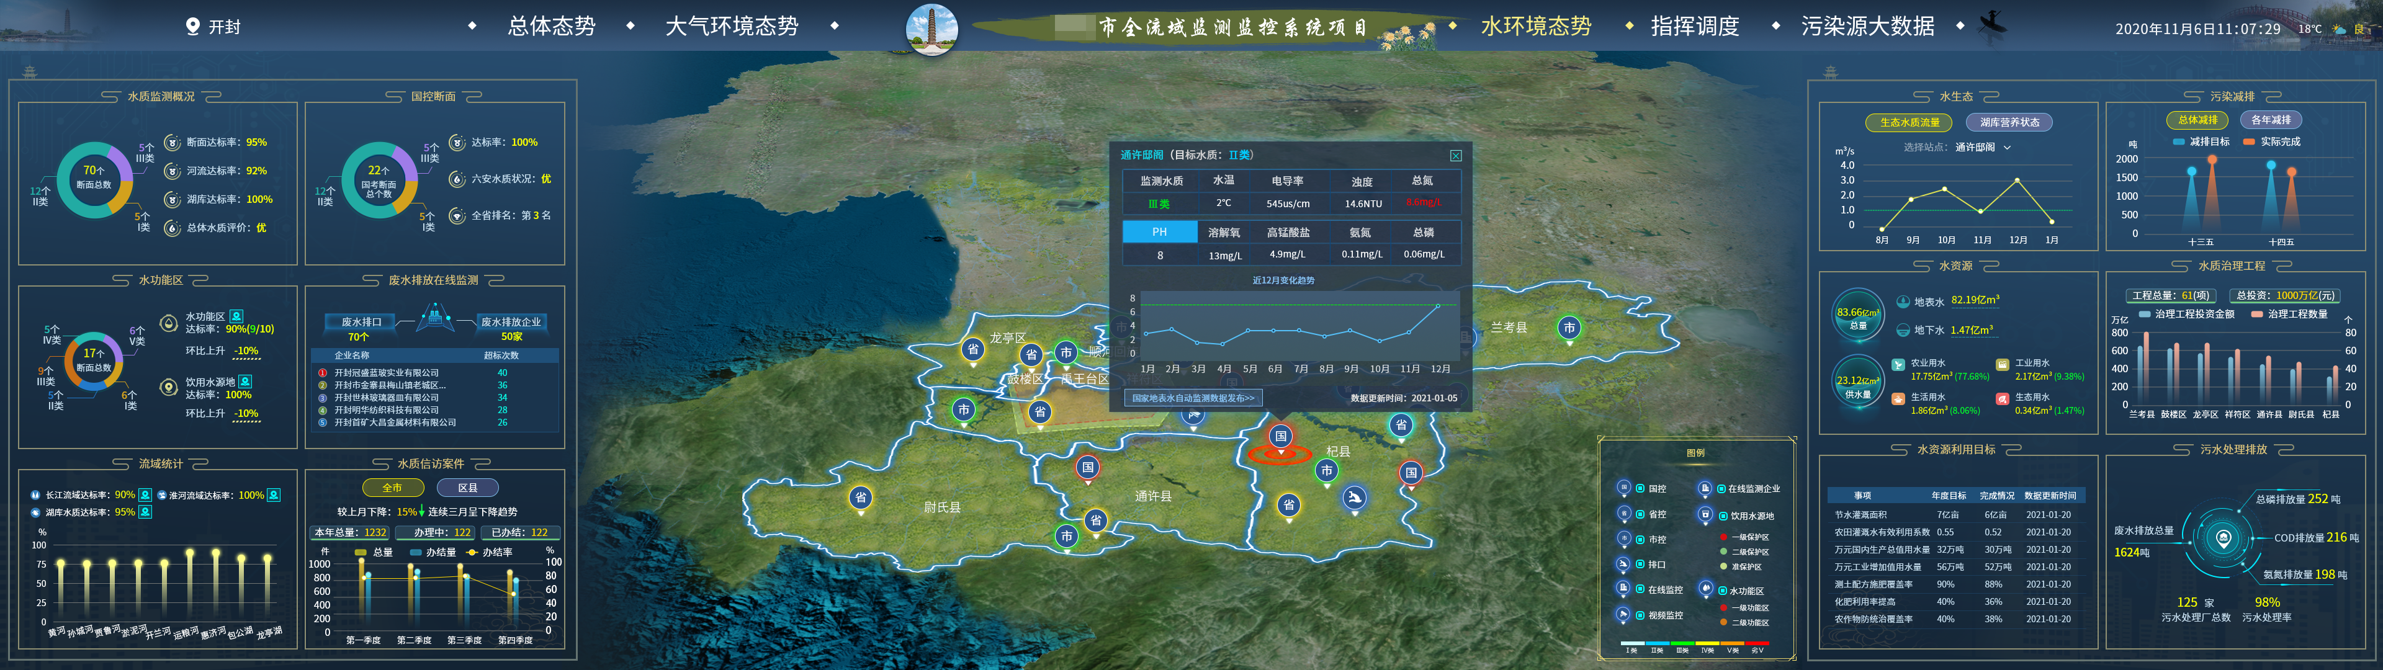Click the 市 marker in 兰考县
The image size is (2383, 670).
click(1569, 328)
